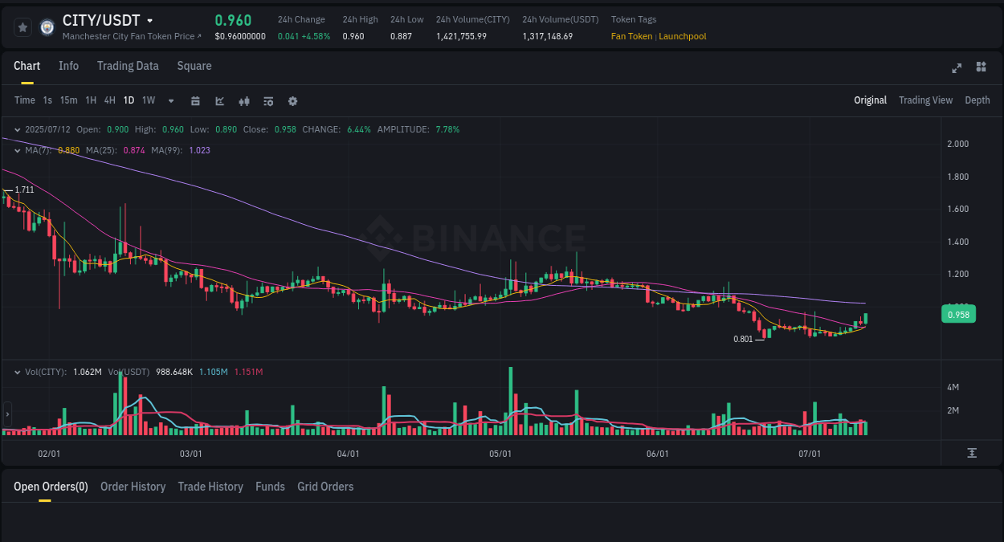Open the technical indicators icon
The image size is (1004, 542).
[x=243, y=101]
